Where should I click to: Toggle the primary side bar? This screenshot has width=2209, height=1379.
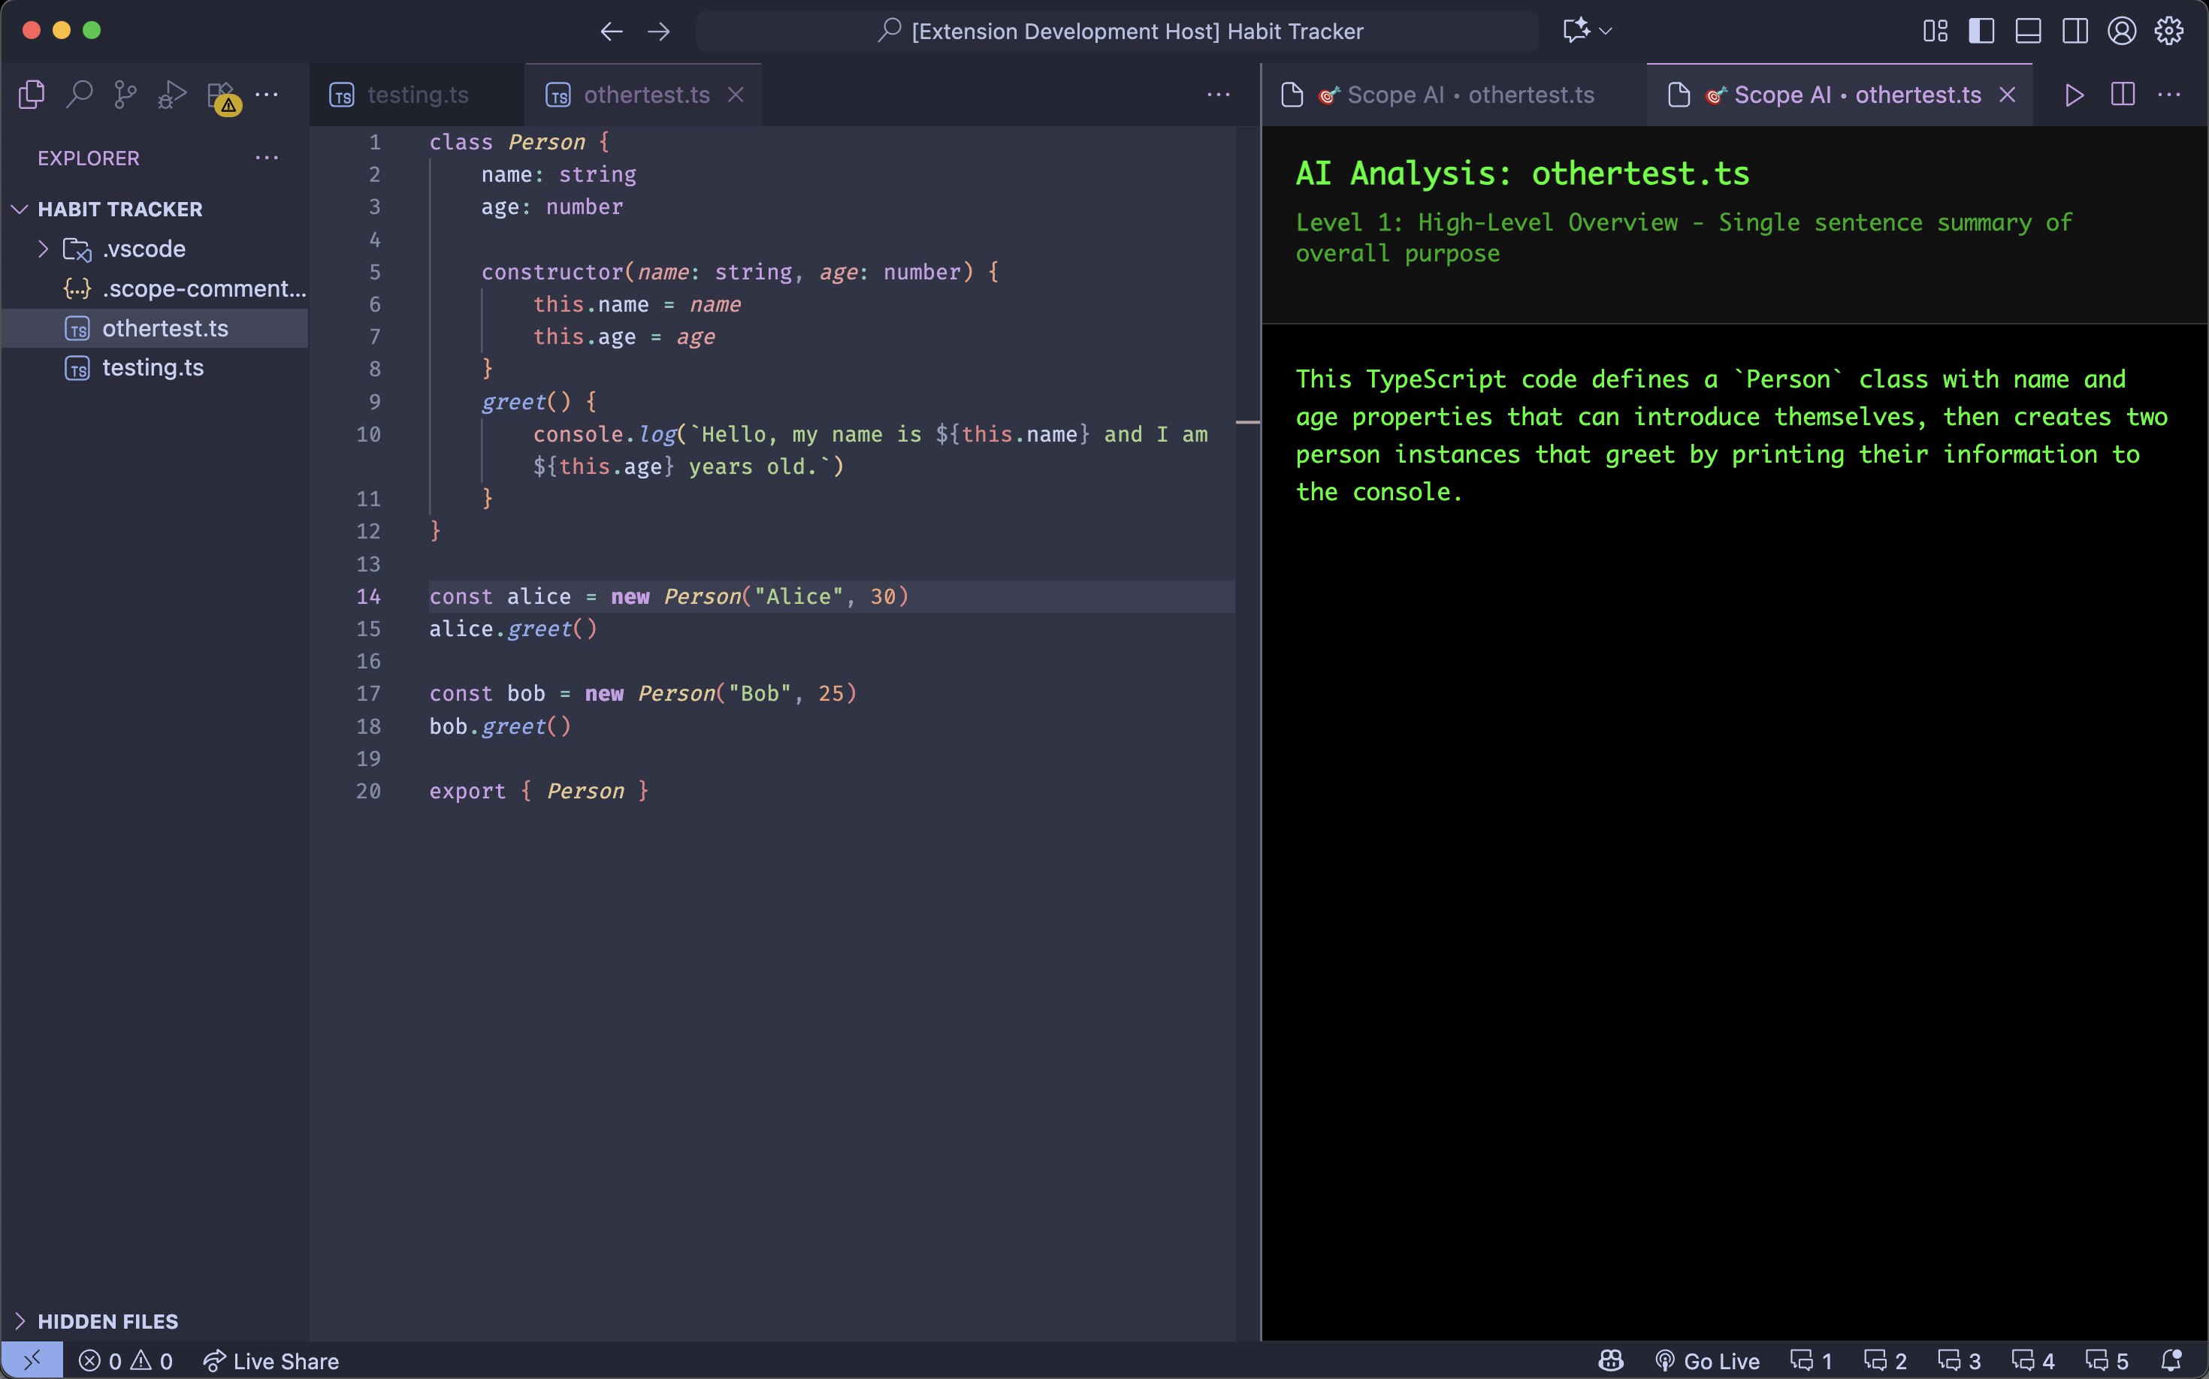point(1981,31)
